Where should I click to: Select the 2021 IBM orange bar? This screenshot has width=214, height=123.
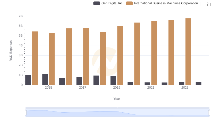[x=154, y=53]
